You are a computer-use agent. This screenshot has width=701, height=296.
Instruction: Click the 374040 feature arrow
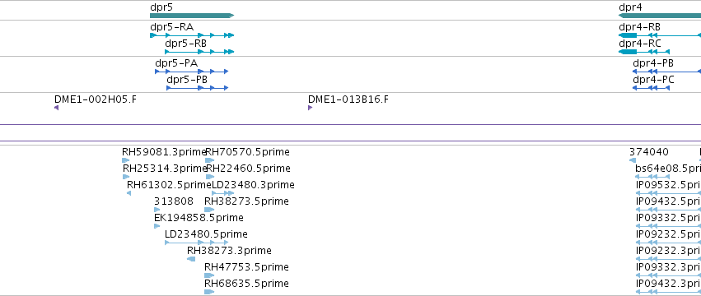[x=632, y=160]
